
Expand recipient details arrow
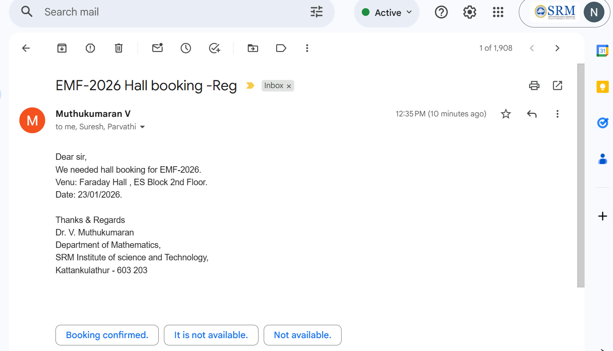142,127
